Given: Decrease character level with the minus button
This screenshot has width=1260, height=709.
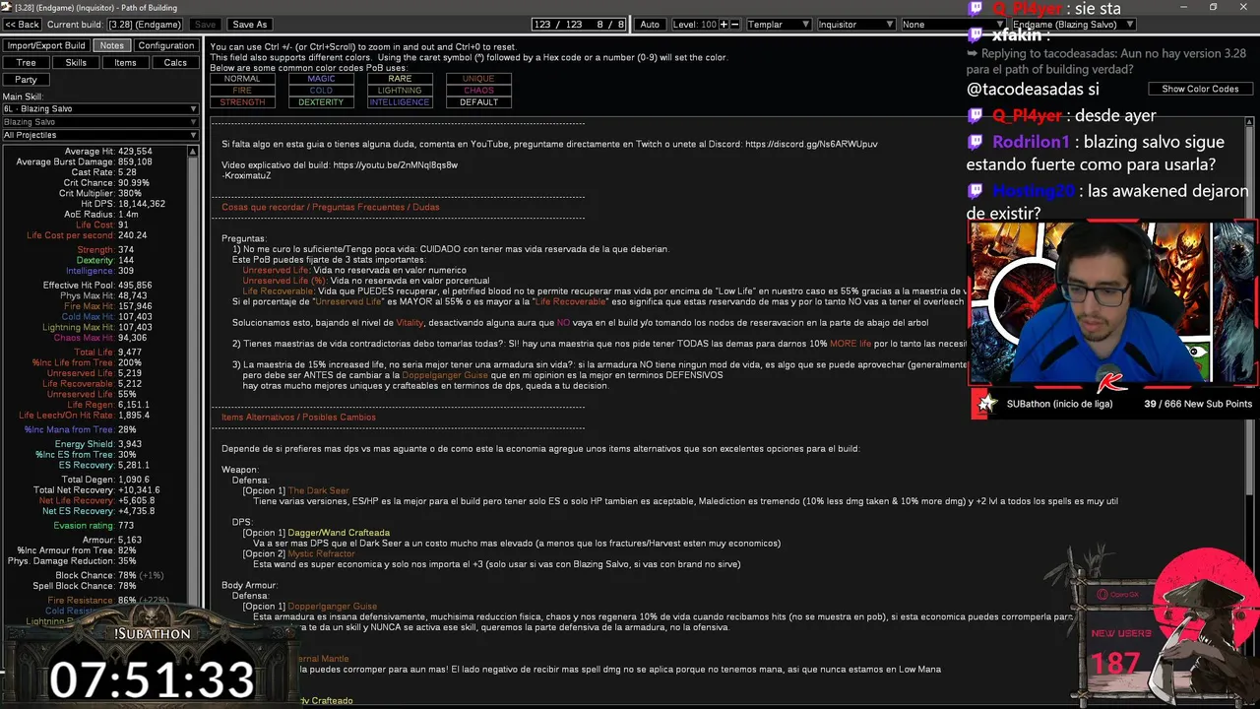Looking at the screenshot, I should (x=734, y=24).
